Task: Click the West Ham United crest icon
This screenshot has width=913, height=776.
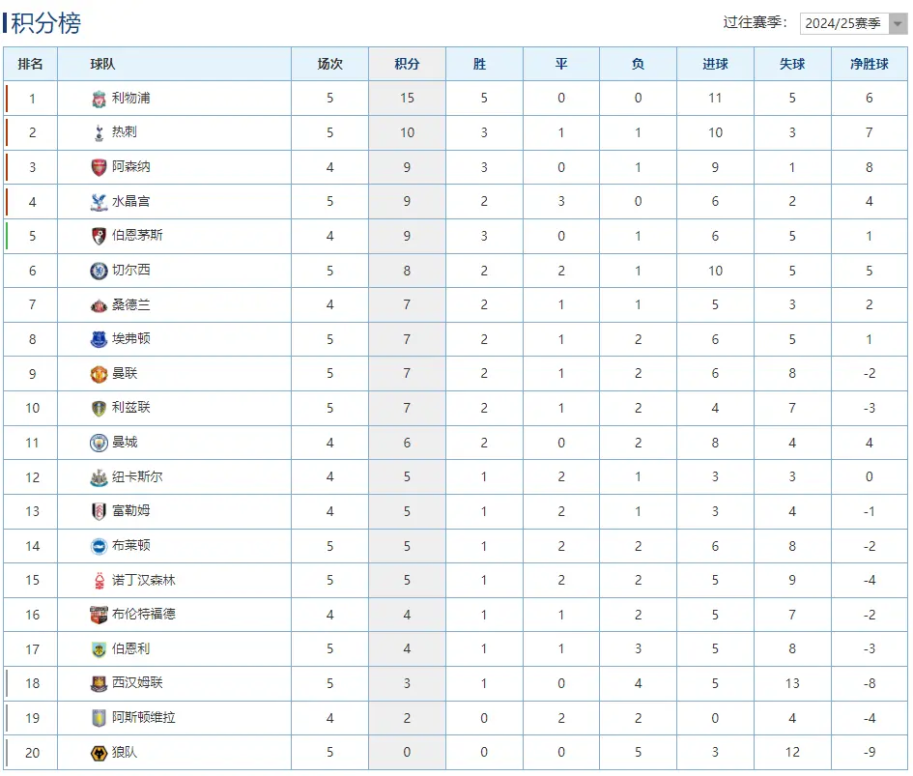Action: coord(99,683)
